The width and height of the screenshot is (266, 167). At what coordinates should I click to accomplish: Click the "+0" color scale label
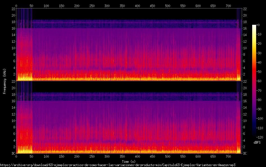[258, 25]
